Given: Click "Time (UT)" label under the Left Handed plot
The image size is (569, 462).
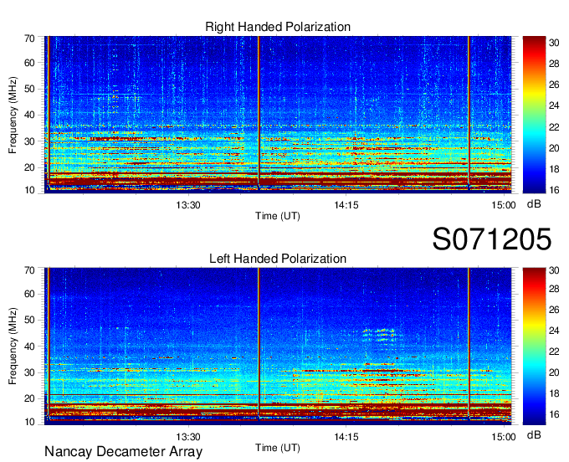Looking at the screenshot, I should [x=278, y=448].
